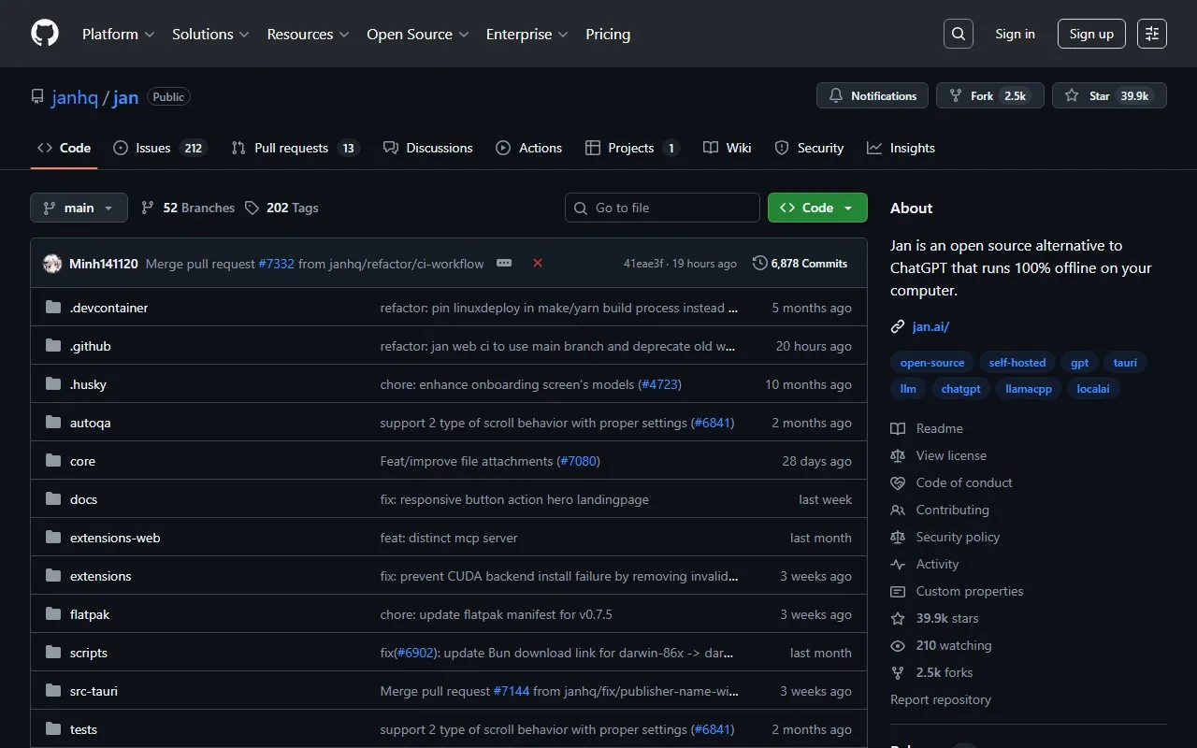This screenshot has width=1197, height=748.
Task: Click the Sign up button
Action: [1091, 34]
